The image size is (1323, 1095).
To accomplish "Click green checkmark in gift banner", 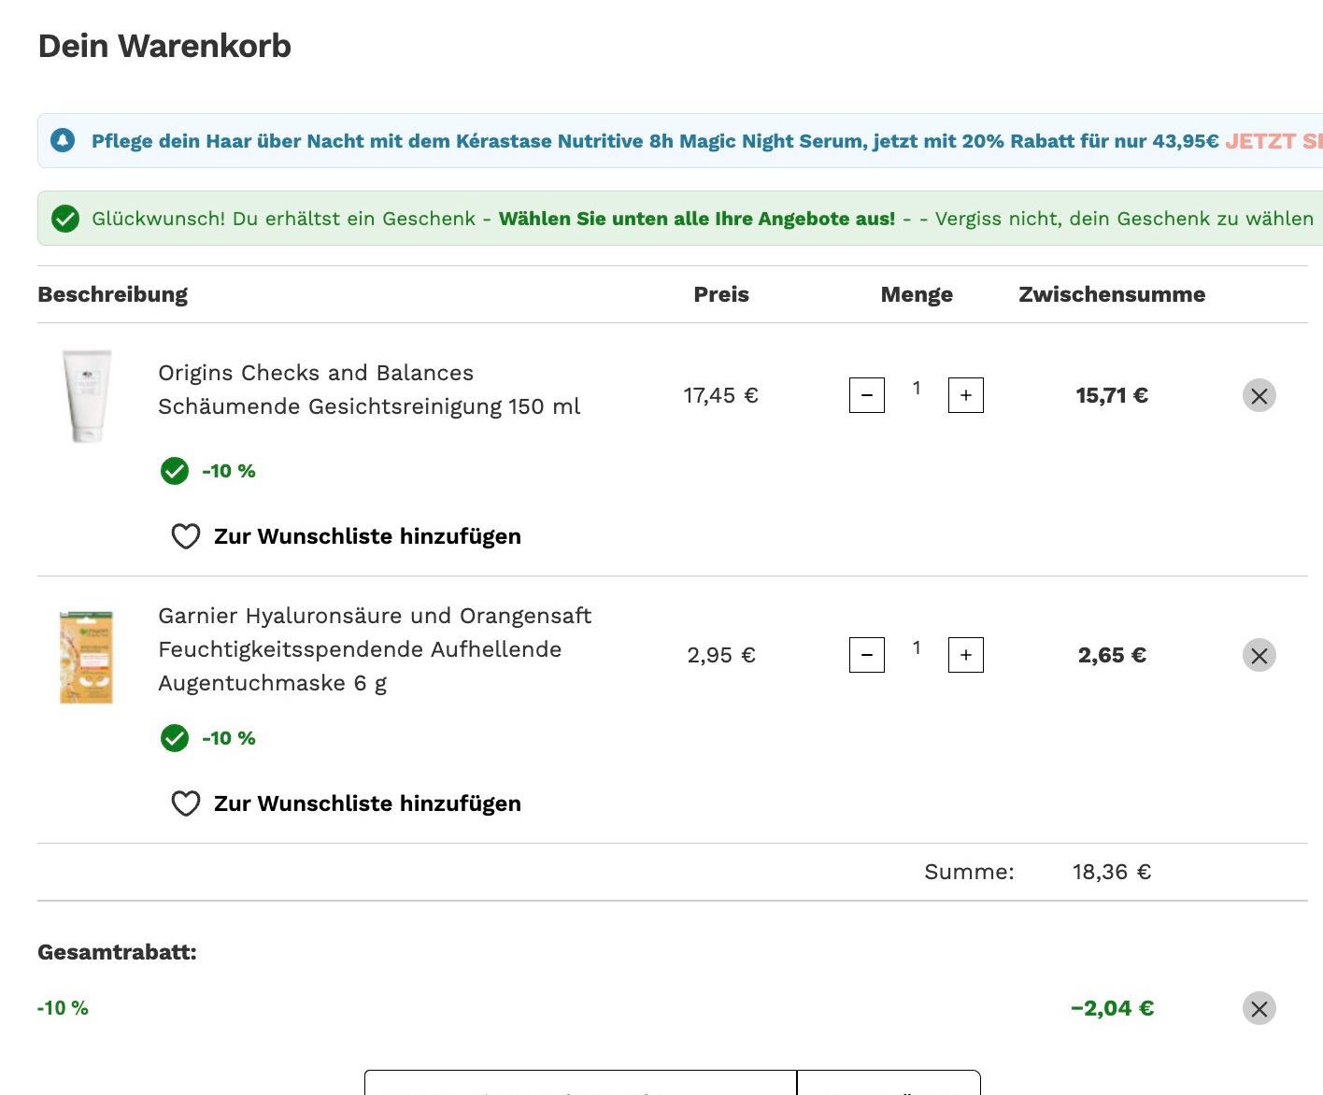I will 65,219.
